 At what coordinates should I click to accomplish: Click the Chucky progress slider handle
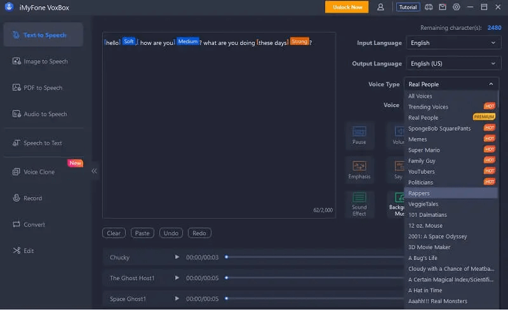point(227,257)
